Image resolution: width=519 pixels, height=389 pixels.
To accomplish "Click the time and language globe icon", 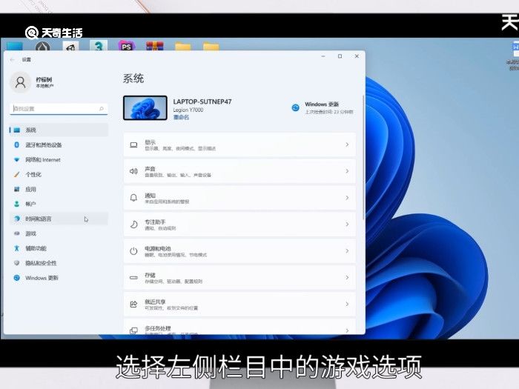I will click(x=17, y=219).
